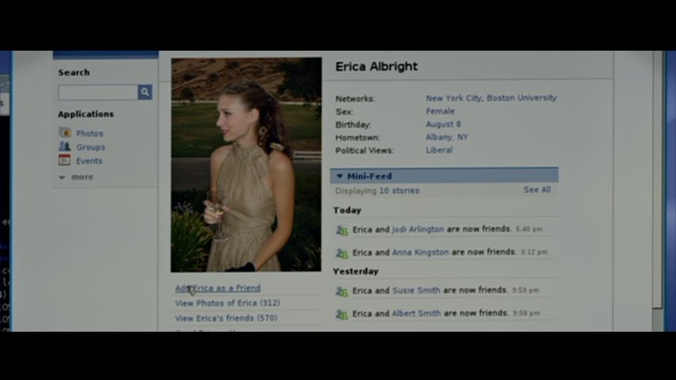Open View Photos of Erica link
This screenshot has height=380, width=676.
[x=227, y=303]
